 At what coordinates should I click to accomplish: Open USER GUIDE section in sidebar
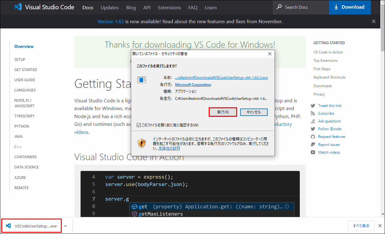(x=25, y=80)
